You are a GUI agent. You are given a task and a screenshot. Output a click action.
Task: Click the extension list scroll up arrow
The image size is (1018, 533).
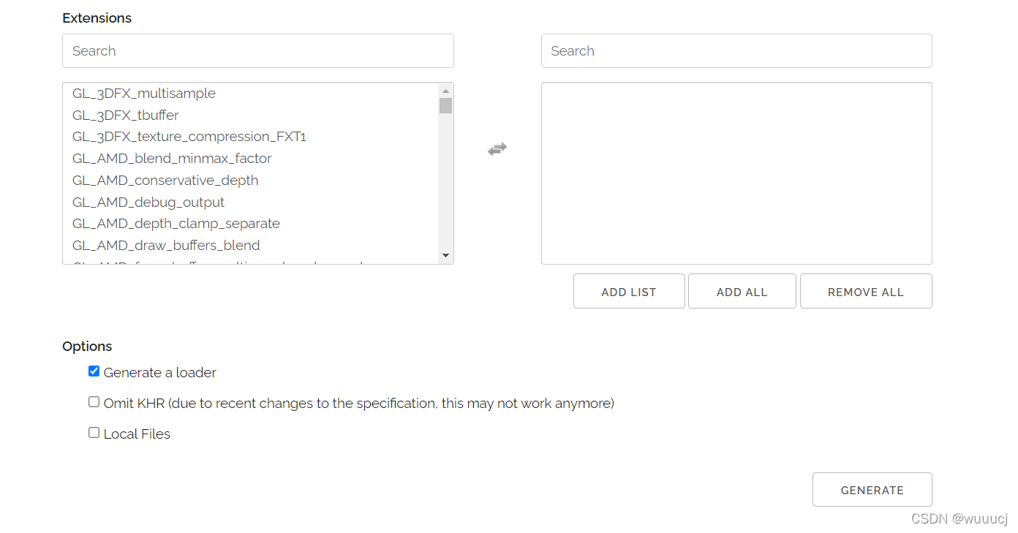point(445,91)
